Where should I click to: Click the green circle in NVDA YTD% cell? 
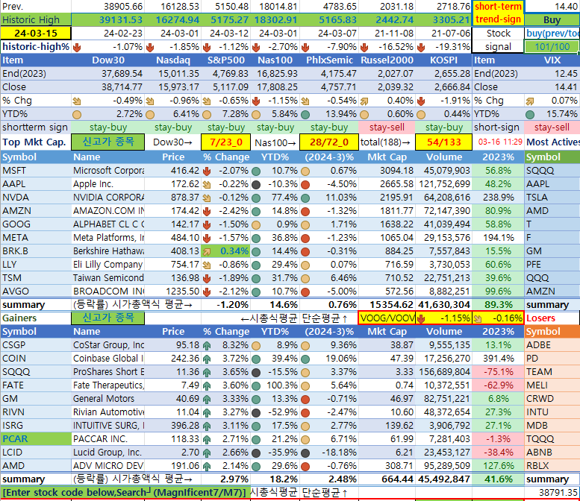tap(256, 198)
